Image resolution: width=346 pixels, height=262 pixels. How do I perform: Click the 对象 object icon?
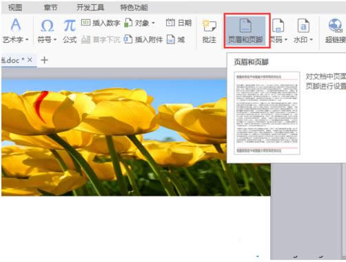click(128, 23)
